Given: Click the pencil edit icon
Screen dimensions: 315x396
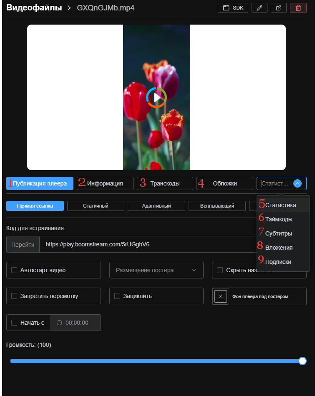Looking at the screenshot, I should pyautogui.click(x=260, y=8).
